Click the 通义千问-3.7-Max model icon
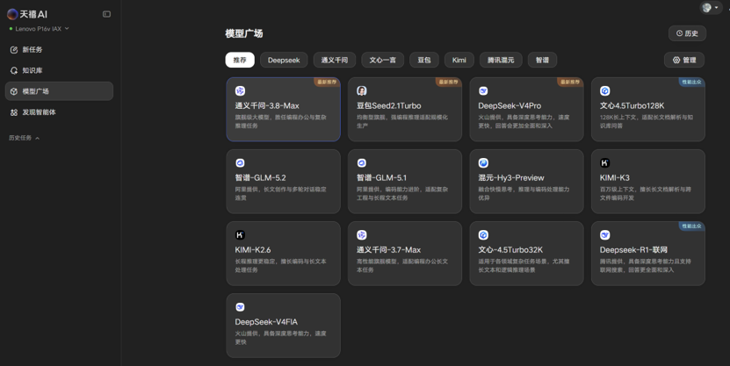Screen dimensions: 730x366 [362, 235]
